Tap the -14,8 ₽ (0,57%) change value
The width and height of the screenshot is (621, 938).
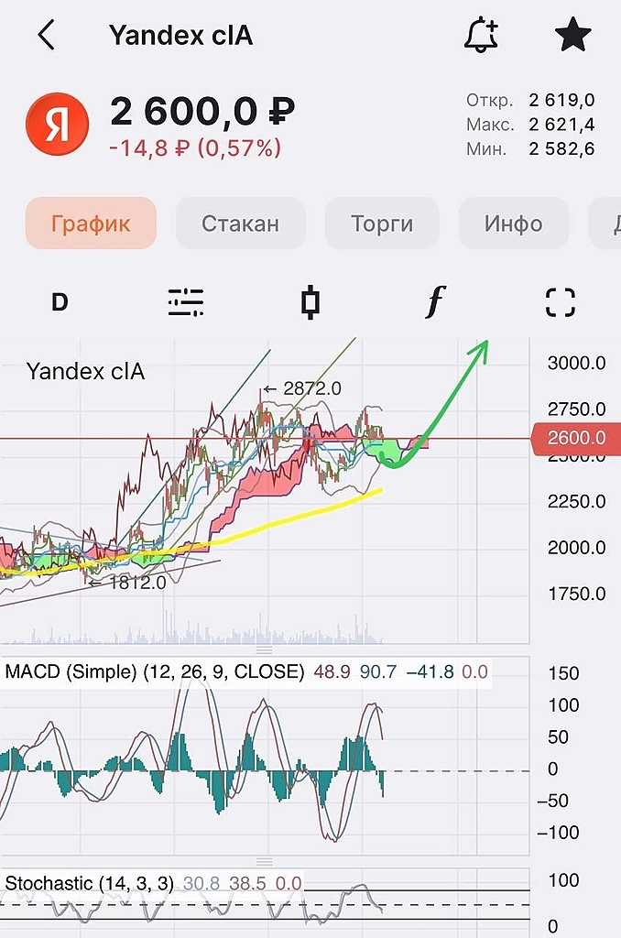tap(195, 147)
